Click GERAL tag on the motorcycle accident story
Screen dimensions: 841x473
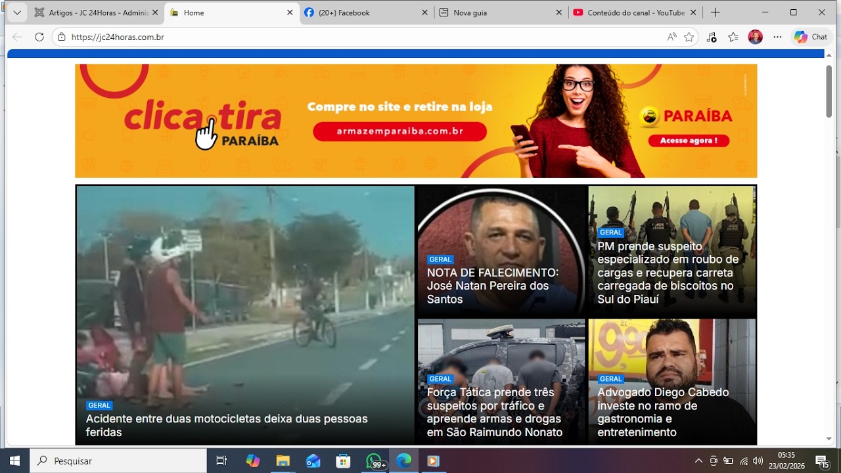click(x=99, y=405)
